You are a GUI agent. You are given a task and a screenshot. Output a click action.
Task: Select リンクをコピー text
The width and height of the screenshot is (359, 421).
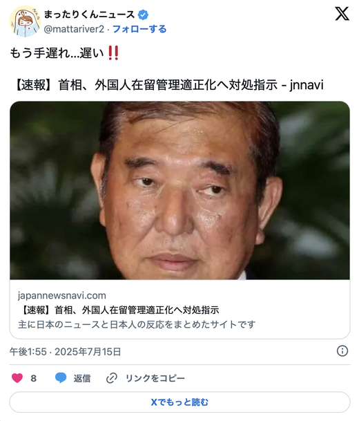(x=155, y=378)
